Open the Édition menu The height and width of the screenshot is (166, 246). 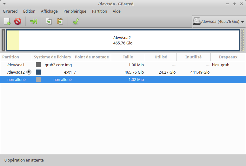29,11
